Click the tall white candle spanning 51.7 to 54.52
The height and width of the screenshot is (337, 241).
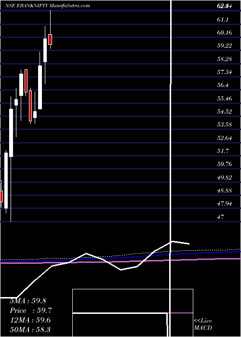(x=11, y=133)
